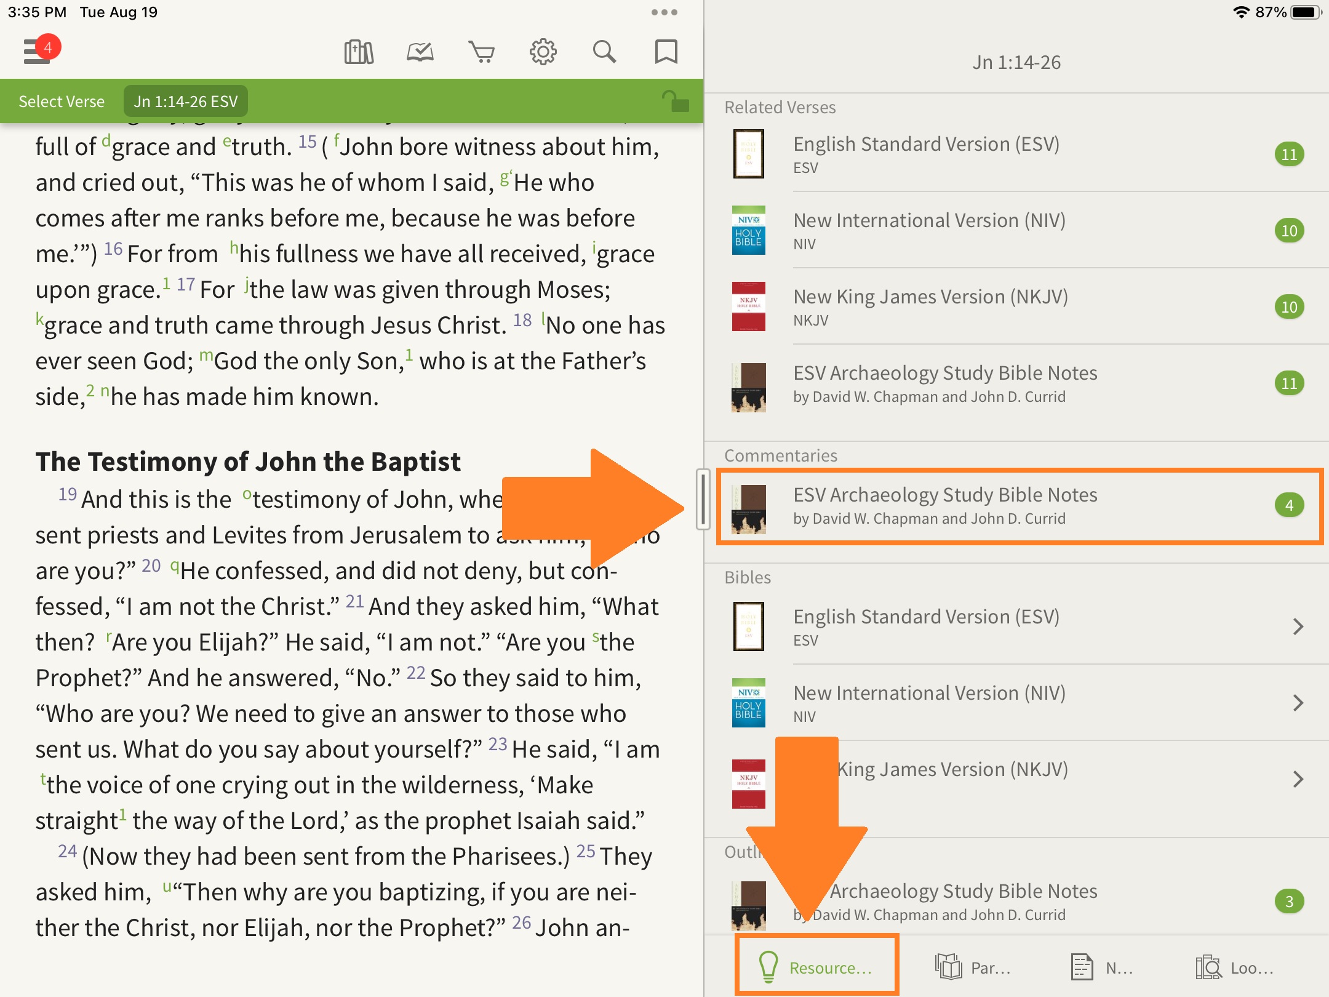Screen dimensions: 1329x997
Task: Tap the NKJV cover thumbnail in Related Verses
Action: pyautogui.click(x=748, y=306)
